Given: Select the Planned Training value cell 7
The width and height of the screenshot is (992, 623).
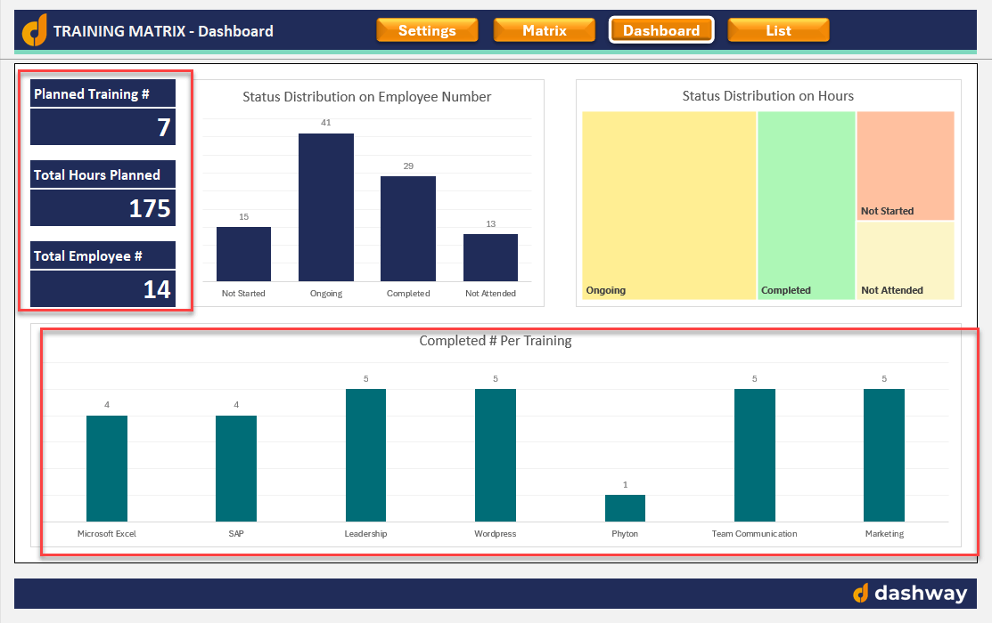Looking at the screenshot, I should (103, 127).
